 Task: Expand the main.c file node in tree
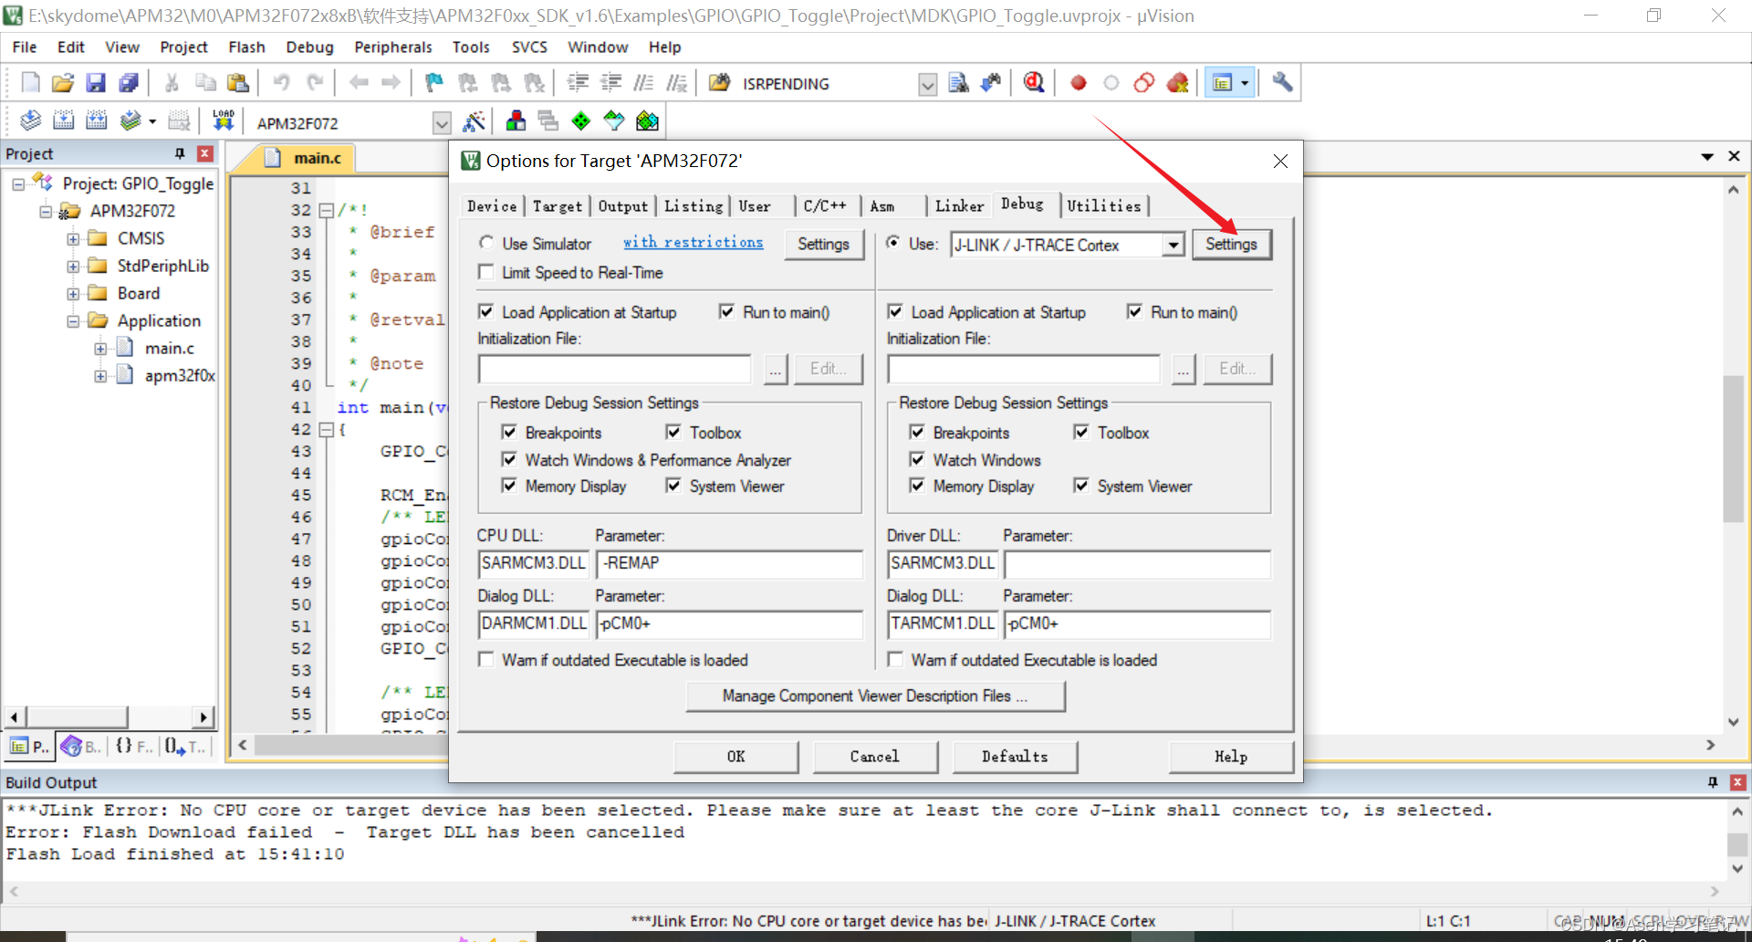(x=100, y=349)
